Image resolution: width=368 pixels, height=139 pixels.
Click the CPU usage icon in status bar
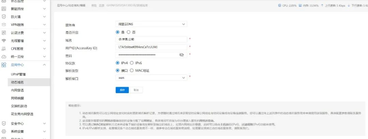279,5
